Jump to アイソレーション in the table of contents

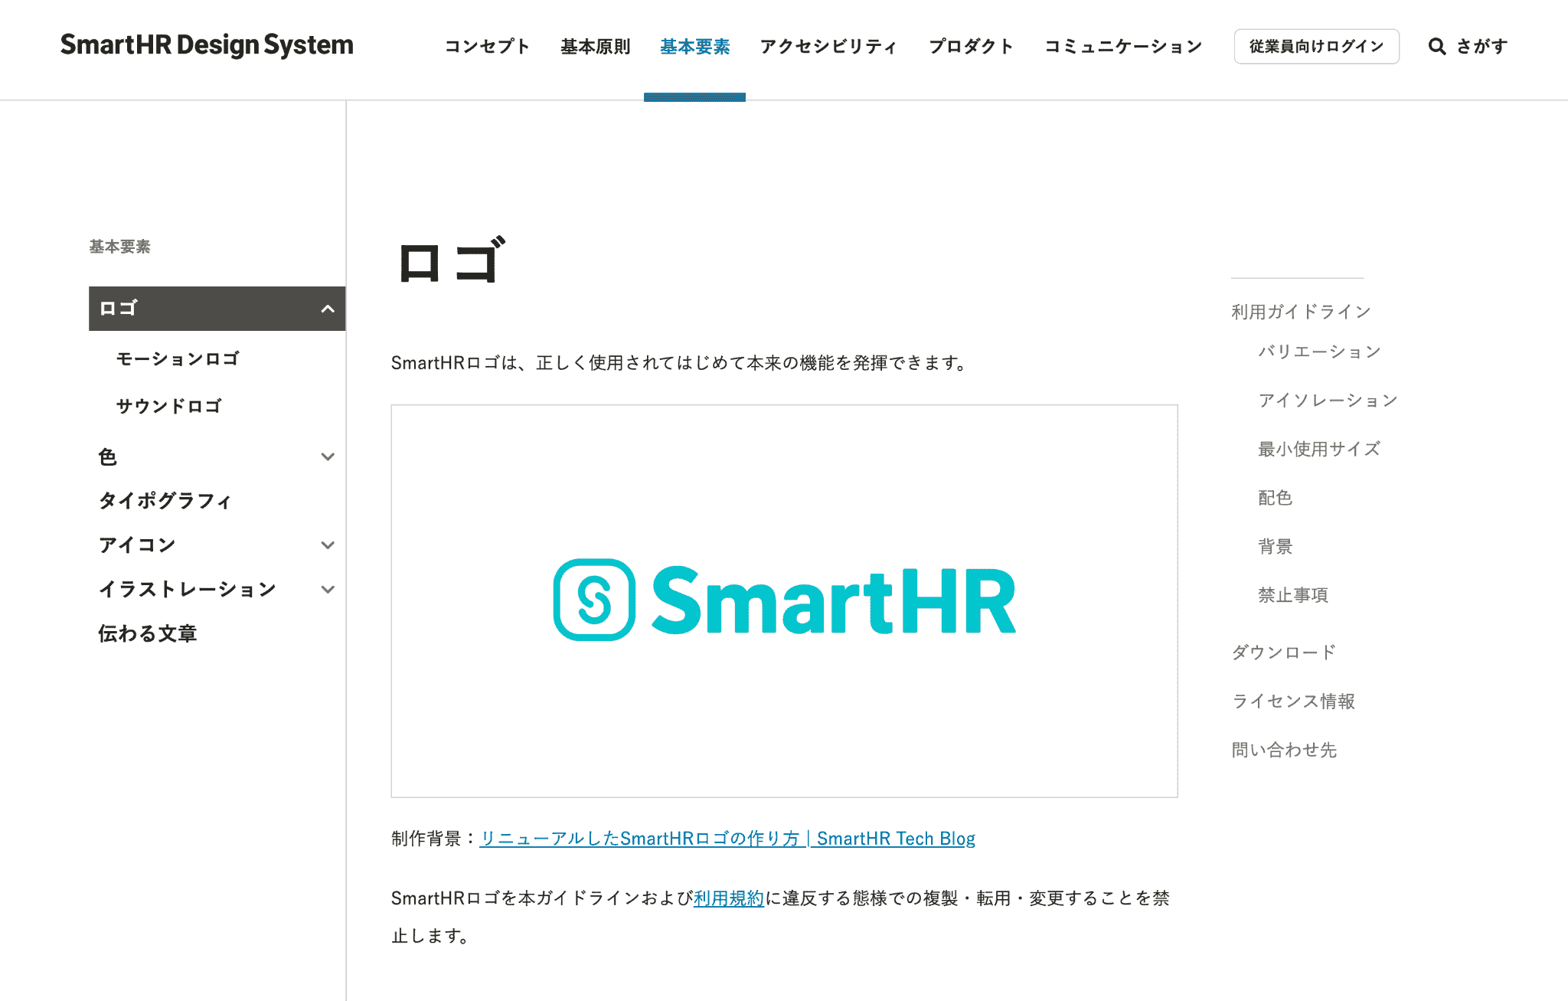tap(1328, 401)
